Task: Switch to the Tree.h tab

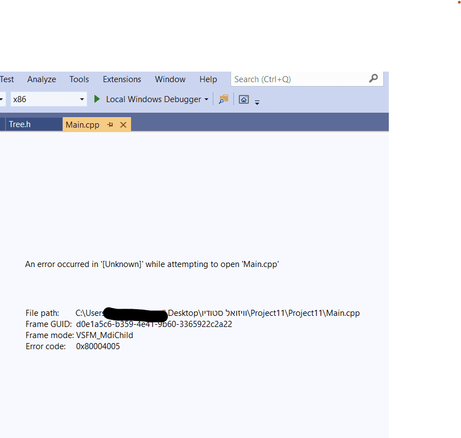Action: click(x=34, y=124)
